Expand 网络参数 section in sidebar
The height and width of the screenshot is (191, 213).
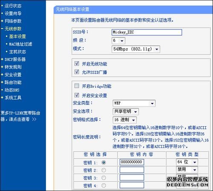tap(13, 21)
